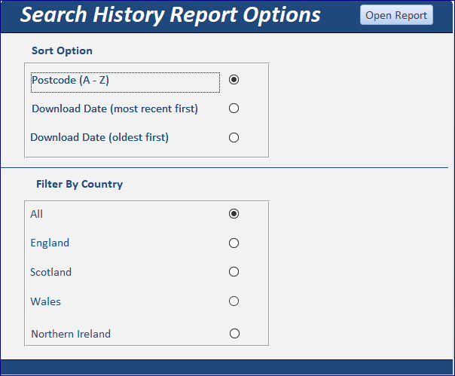Click the England link text
455x376 pixels.
click(50, 243)
